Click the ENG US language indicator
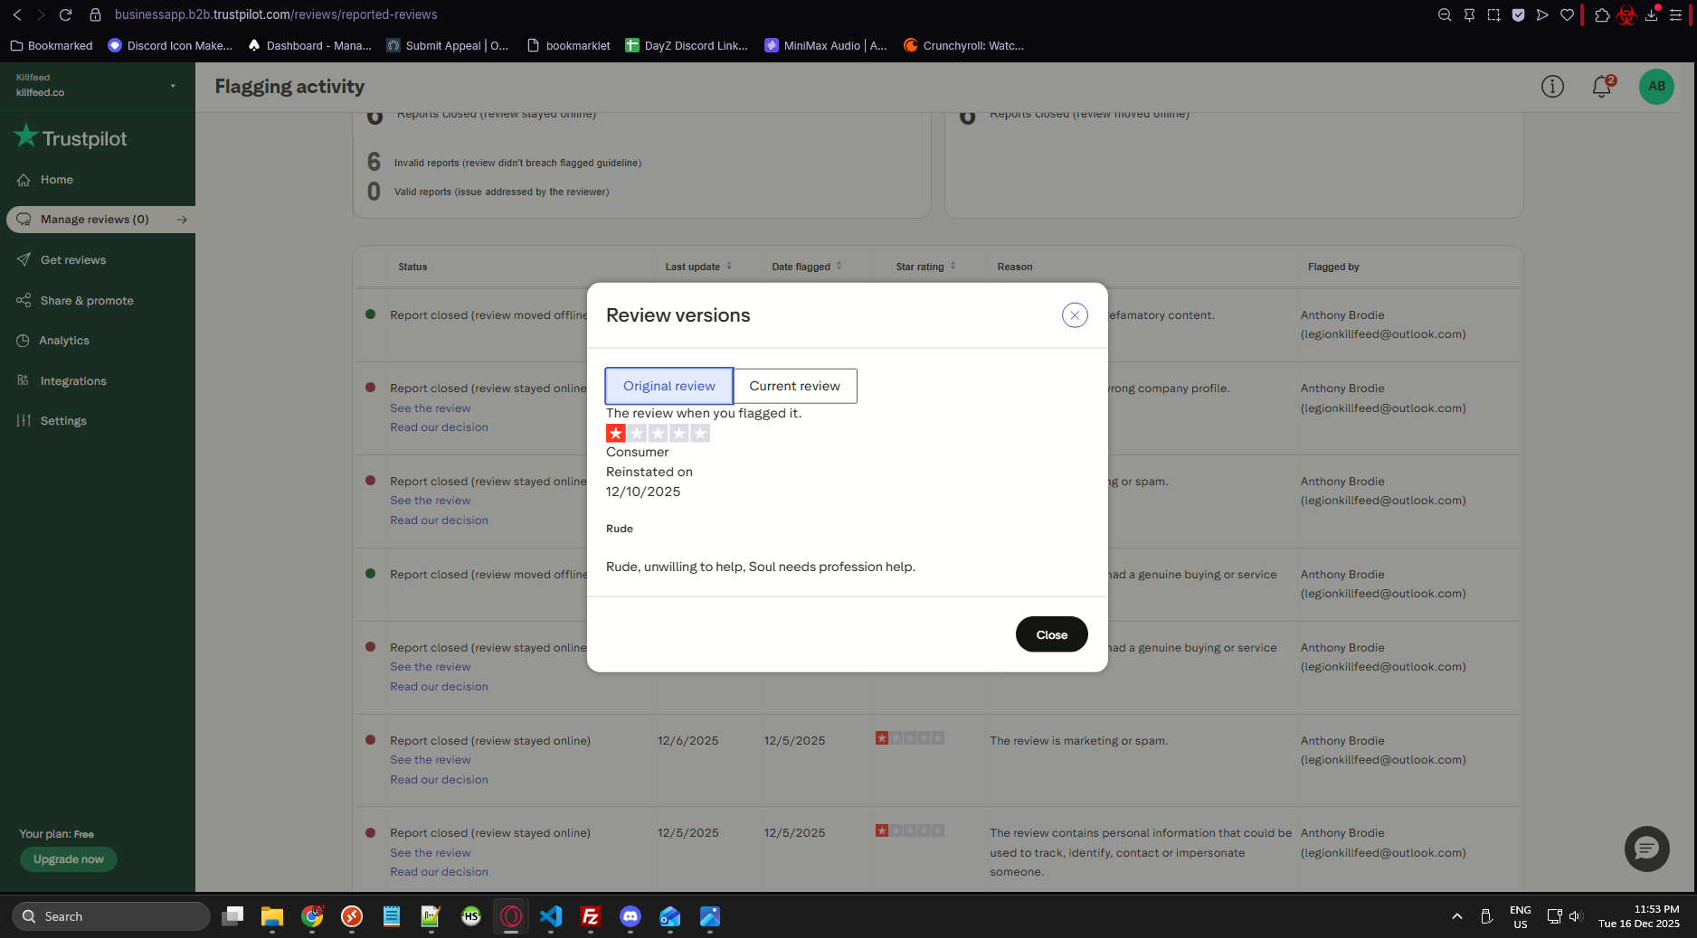1697x938 pixels. [1521, 916]
